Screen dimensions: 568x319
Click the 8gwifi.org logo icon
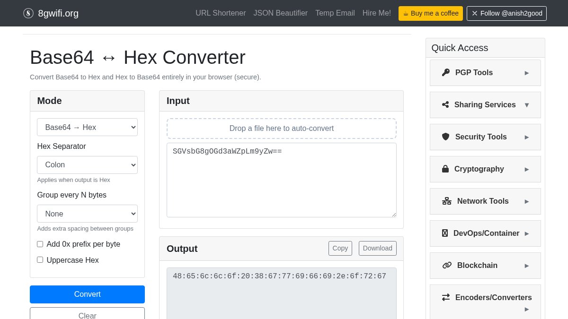(x=28, y=13)
